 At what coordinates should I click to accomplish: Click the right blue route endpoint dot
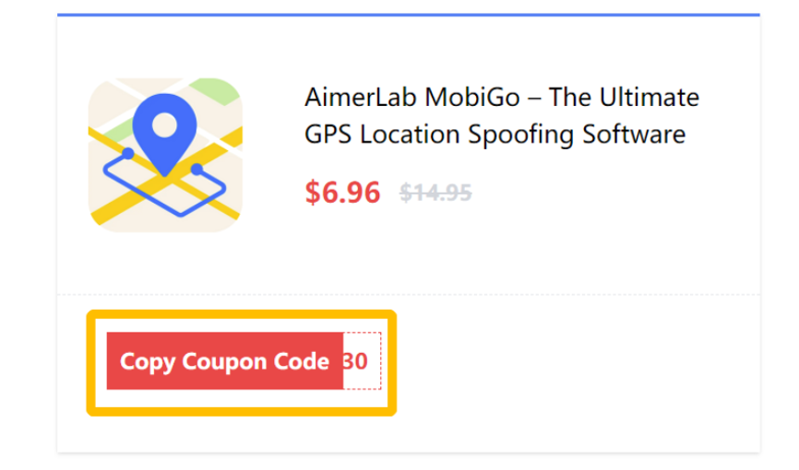coord(197,169)
